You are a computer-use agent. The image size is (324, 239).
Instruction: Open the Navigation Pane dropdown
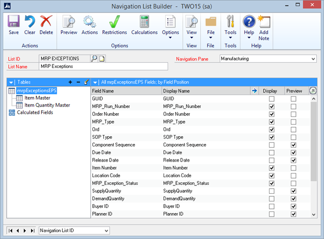click(313, 59)
